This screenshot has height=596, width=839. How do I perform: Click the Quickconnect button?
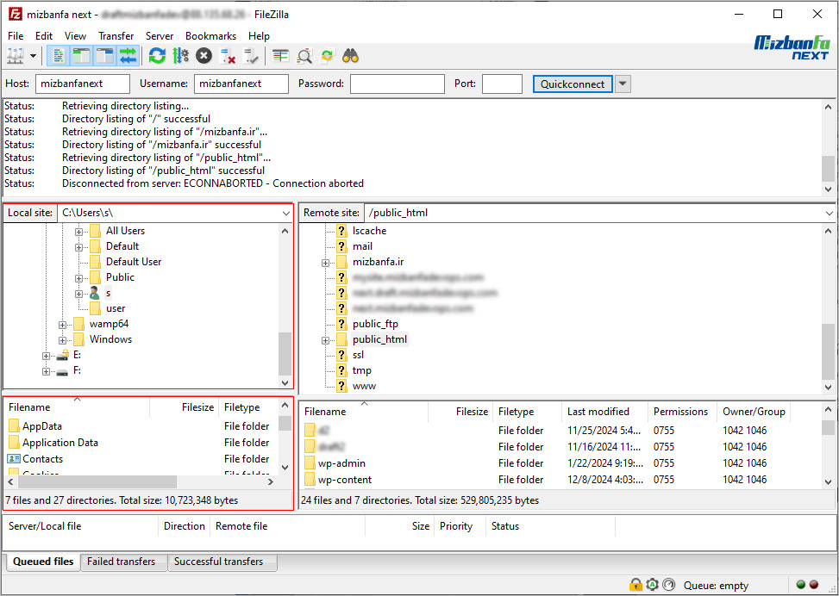573,84
